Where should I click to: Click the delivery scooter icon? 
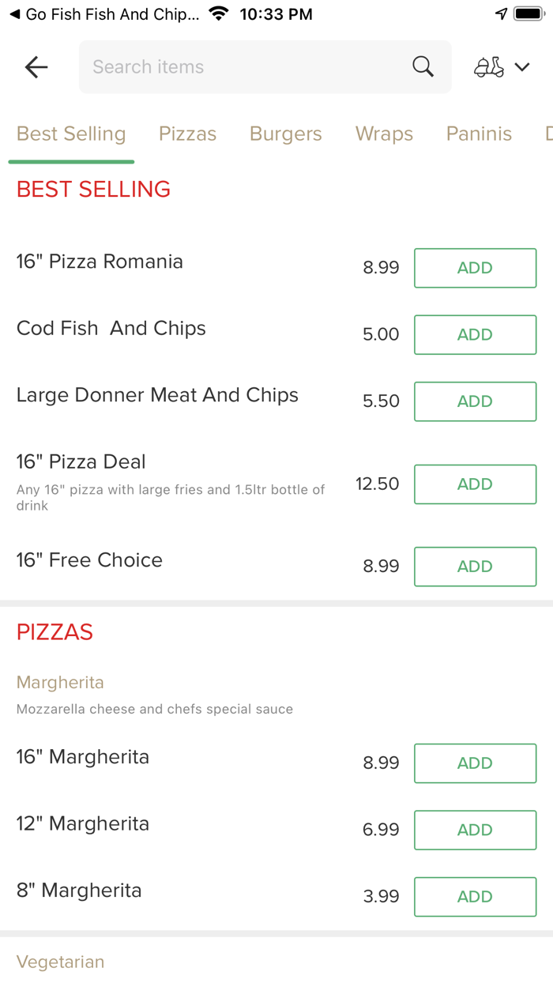tap(491, 66)
